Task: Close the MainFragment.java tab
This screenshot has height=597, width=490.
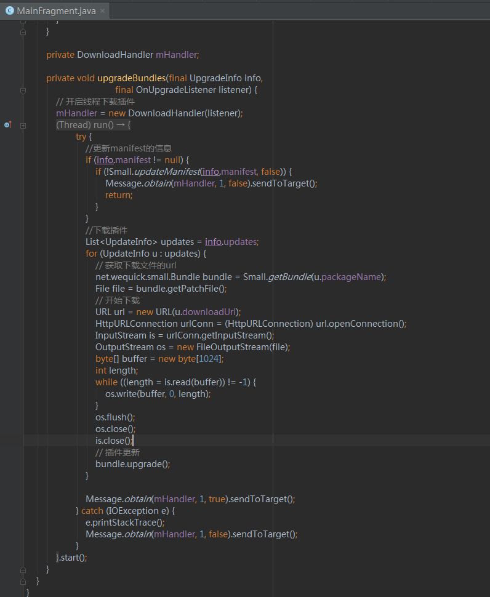Action: coord(102,11)
